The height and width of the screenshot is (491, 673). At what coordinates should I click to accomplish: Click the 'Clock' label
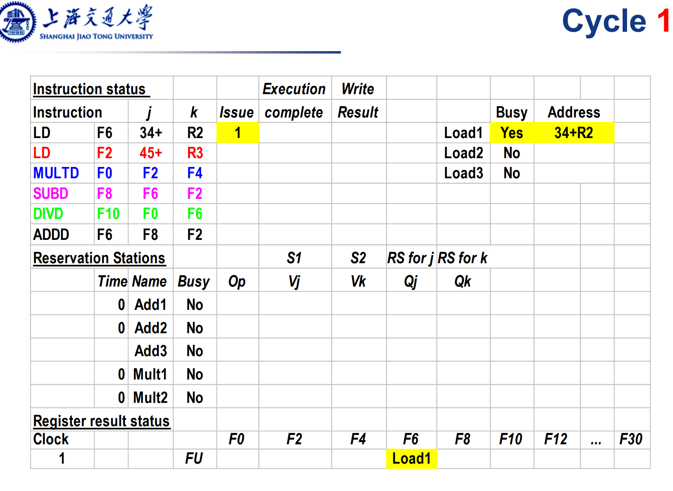click(x=51, y=439)
